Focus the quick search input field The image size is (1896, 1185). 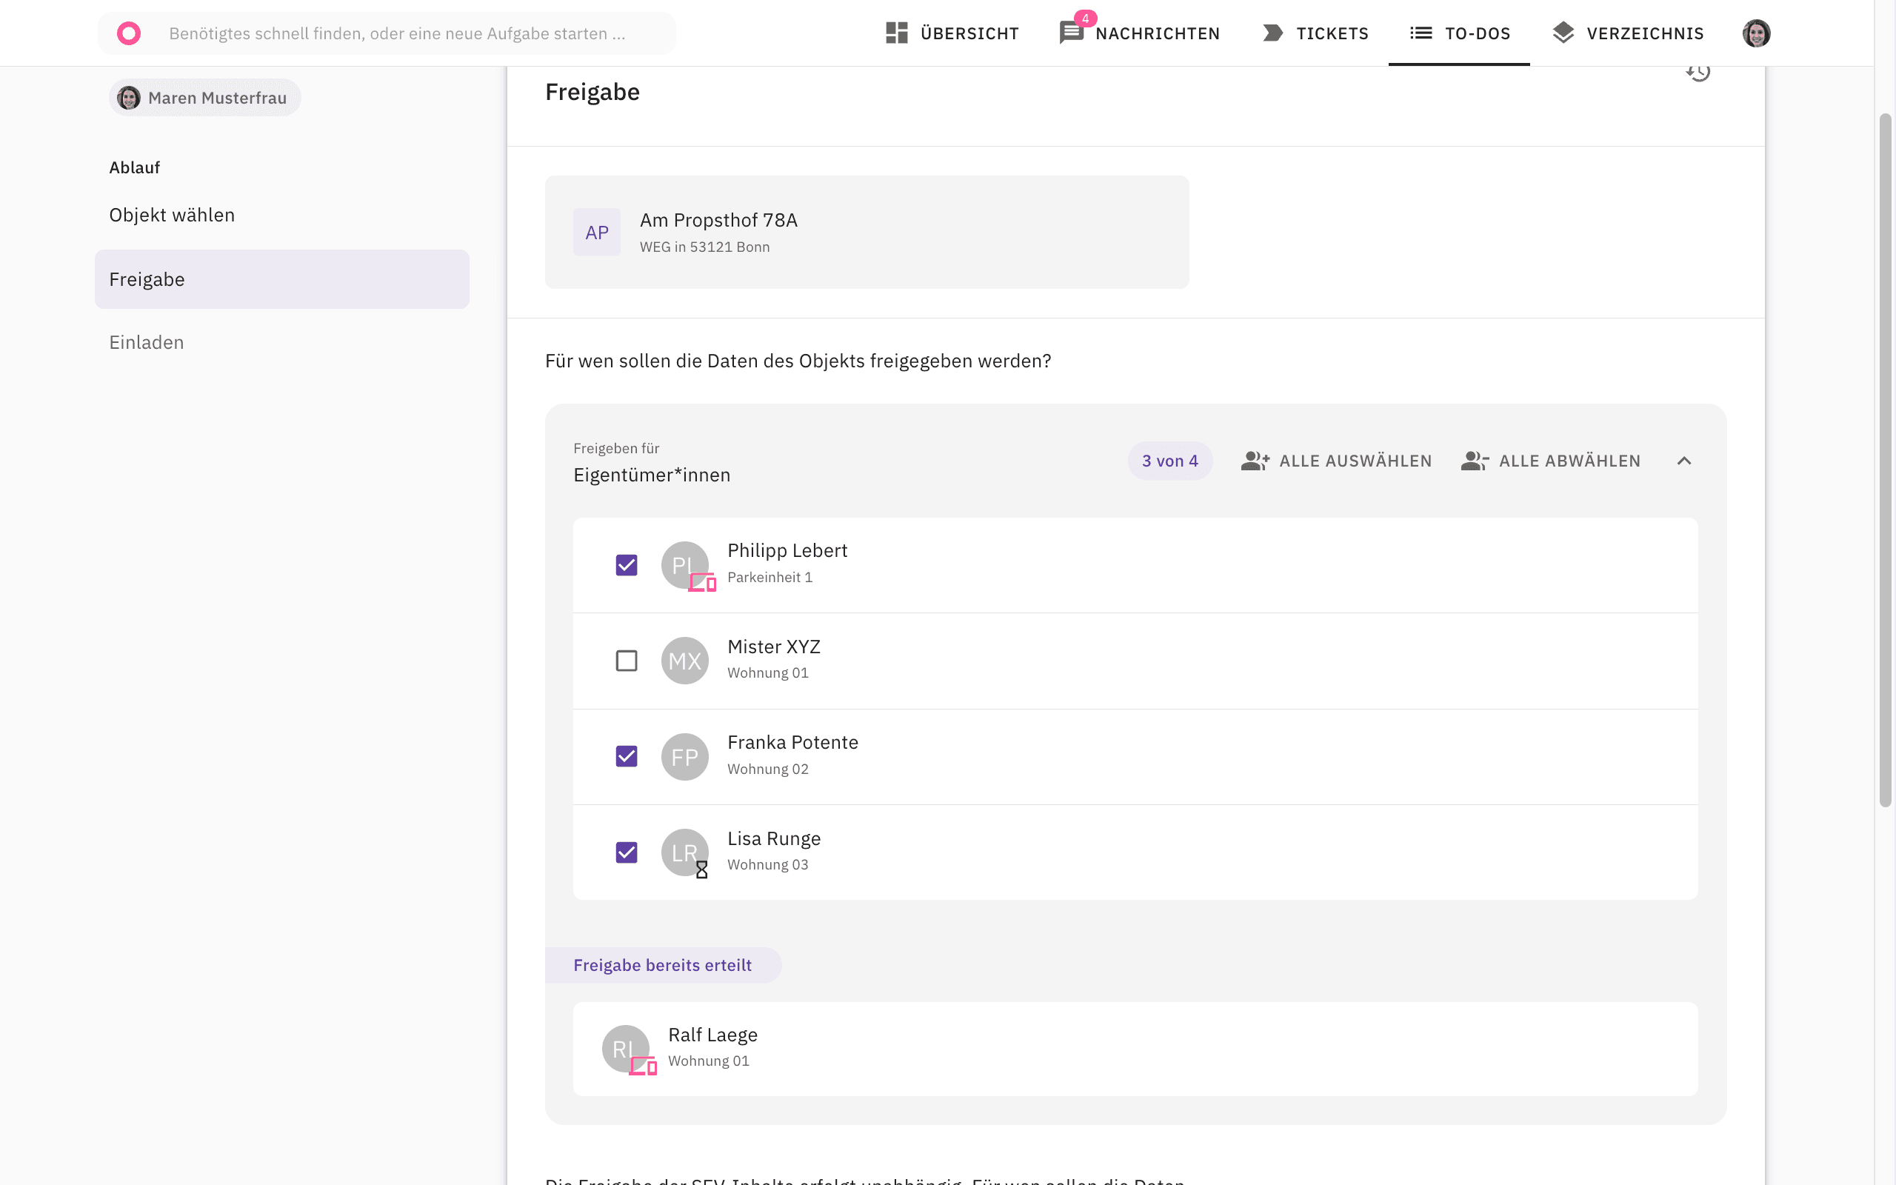pos(397,34)
